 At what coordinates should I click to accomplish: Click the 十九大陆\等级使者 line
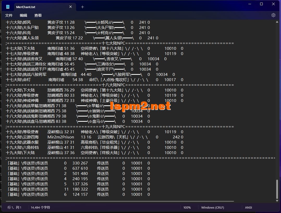94,132
